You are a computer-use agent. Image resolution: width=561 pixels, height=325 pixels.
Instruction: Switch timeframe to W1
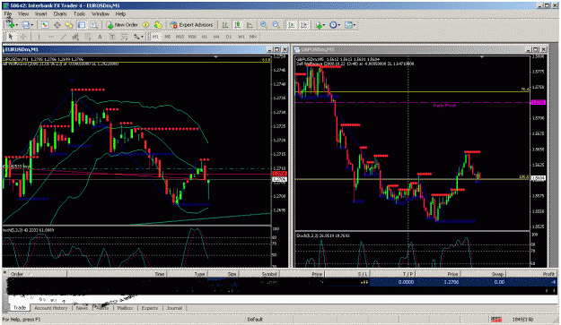click(x=241, y=37)
